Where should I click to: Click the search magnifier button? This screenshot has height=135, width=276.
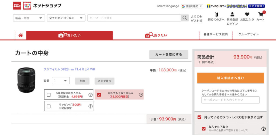[185, 18]
